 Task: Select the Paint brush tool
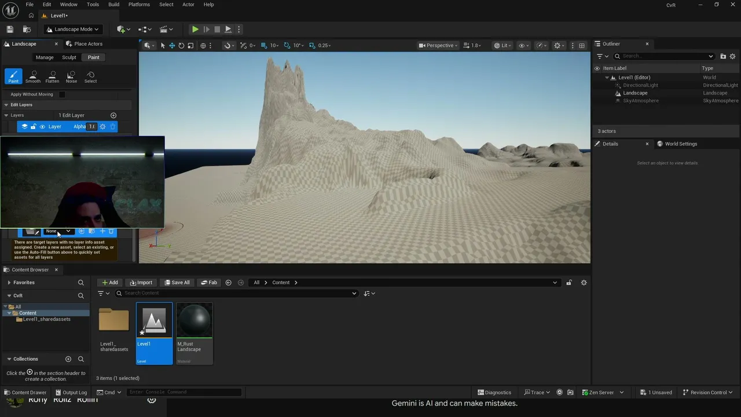pyautogui.click(x=13, y=76)
